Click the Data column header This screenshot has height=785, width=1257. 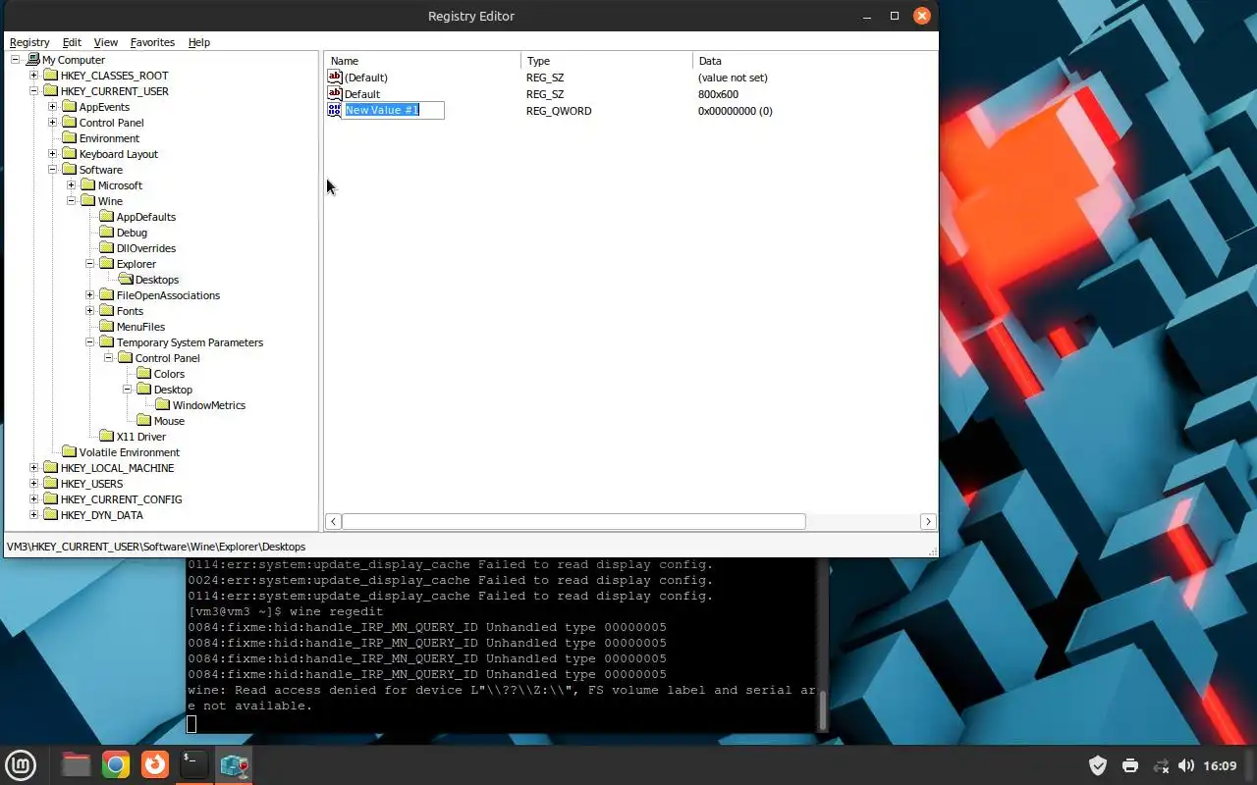pyautogui.click(x=815, y=61)
